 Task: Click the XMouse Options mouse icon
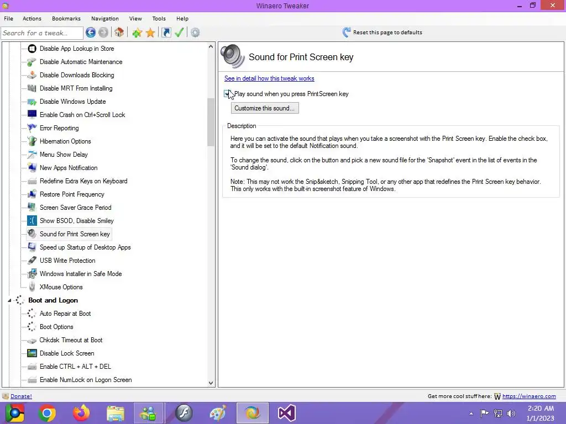tap(32, 287)
